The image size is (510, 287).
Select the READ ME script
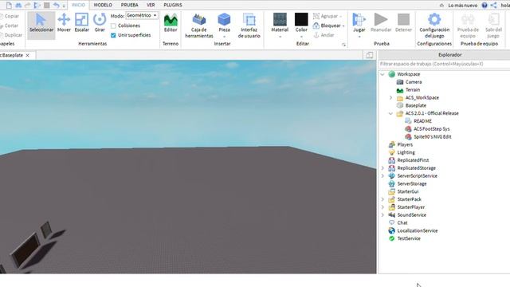tap(422, 121)
